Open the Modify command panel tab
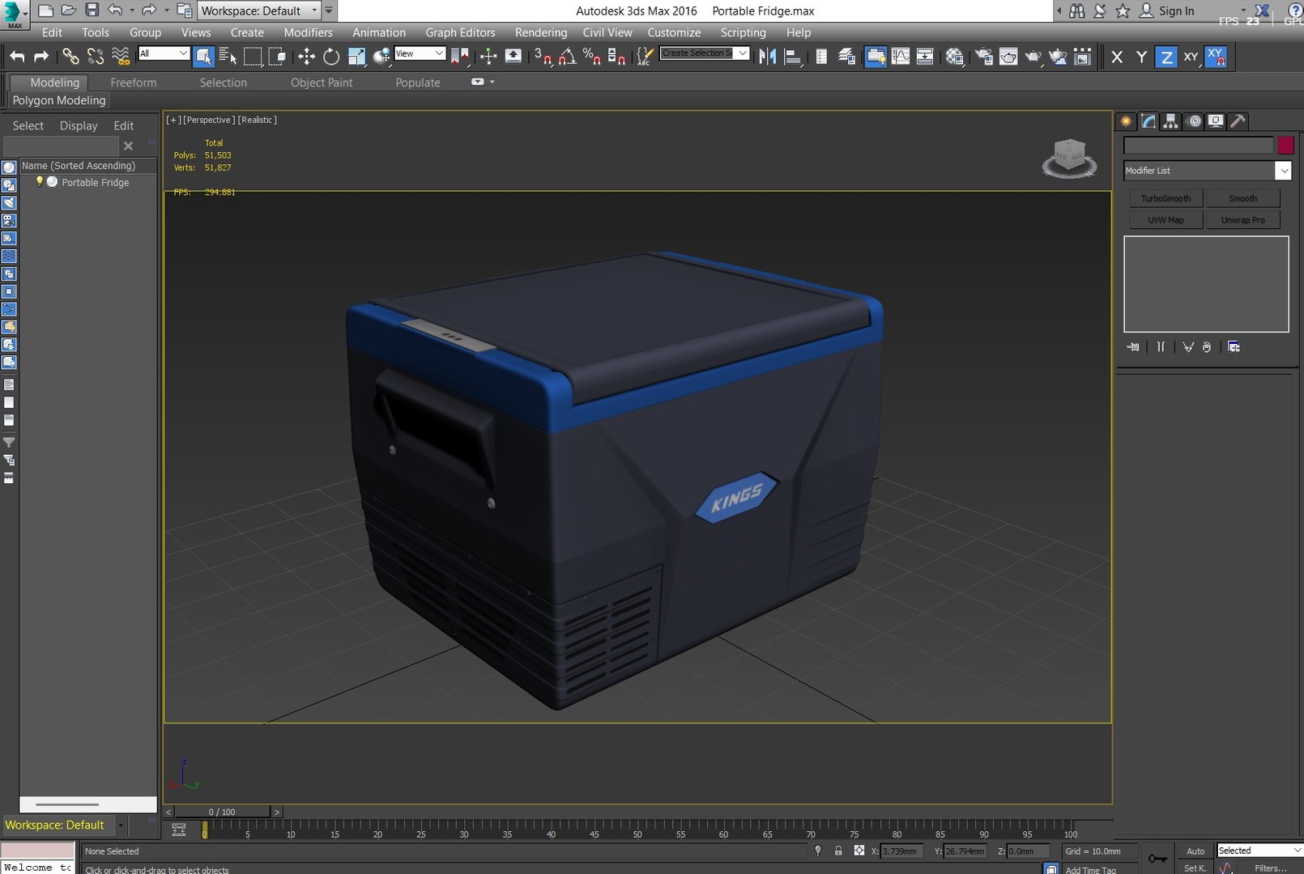This screenshot has height=874, width=1304. pyautogui.click(x=1148, y=121)
